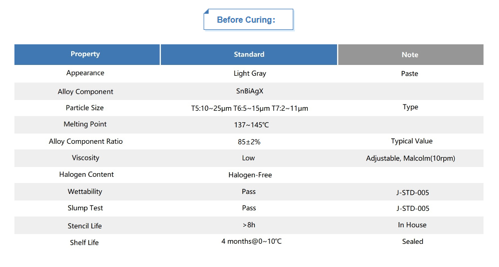This screenshot has width=499, height=267.
Task: Select the Slump Test row label
Action: 85,208
